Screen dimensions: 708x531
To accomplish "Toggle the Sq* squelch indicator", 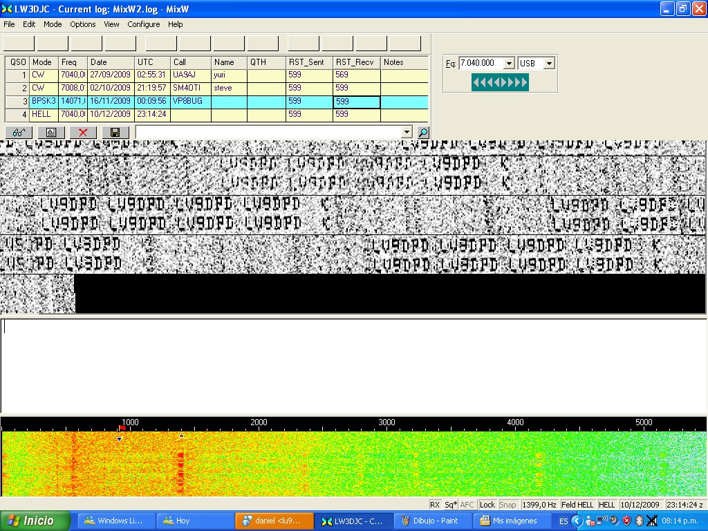I will (x=451, y=505).
